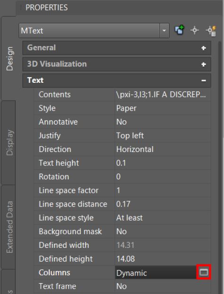
Task: Change Line space style At least
Action: point(163,218)
